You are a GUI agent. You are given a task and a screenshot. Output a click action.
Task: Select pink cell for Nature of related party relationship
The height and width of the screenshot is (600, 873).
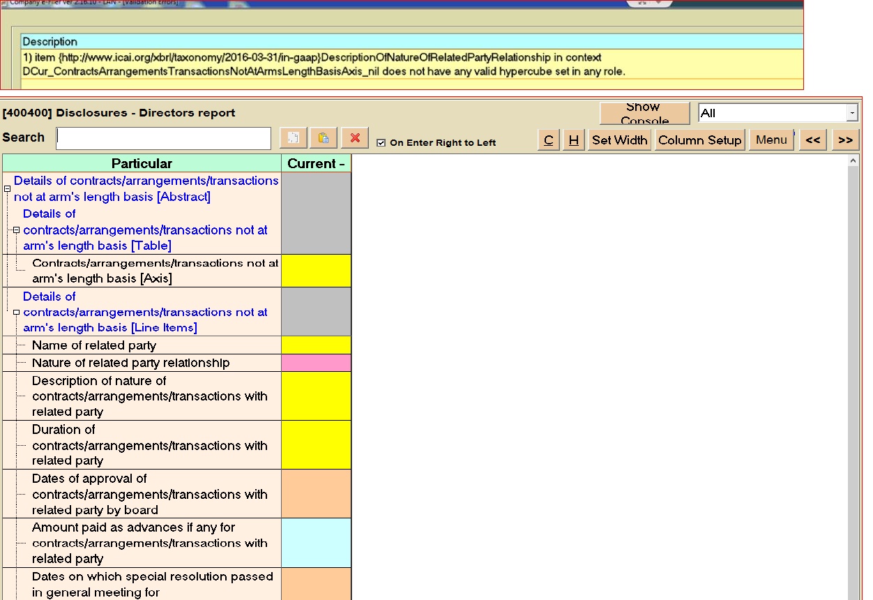click(x=316, y=363)
